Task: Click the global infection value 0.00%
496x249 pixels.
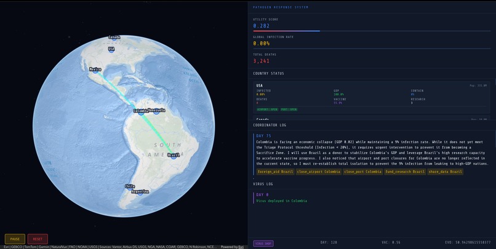Action: (x=262, y=43)
